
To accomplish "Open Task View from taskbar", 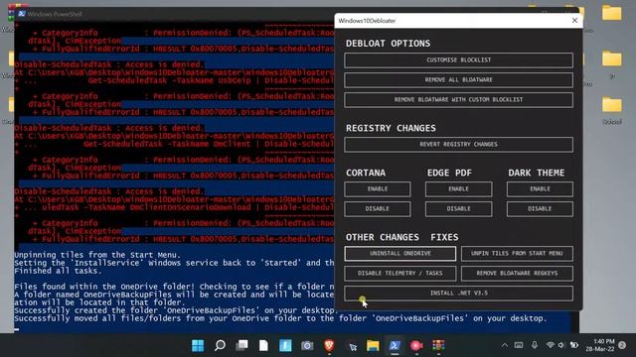I will coord(242,345).
